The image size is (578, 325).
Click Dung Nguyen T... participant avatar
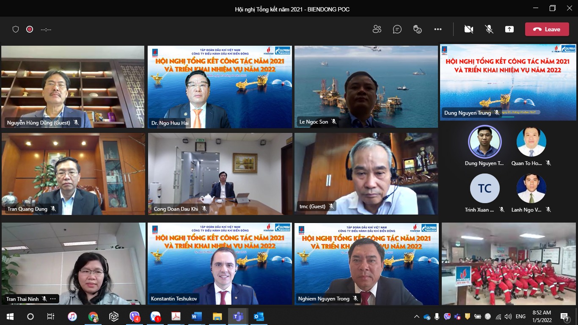pos(485,142)
